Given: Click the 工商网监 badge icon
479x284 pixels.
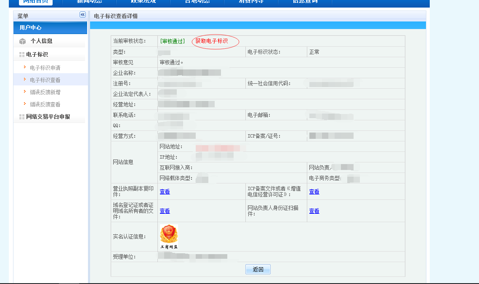Looking at the screenshot, I should pos(169,236).
